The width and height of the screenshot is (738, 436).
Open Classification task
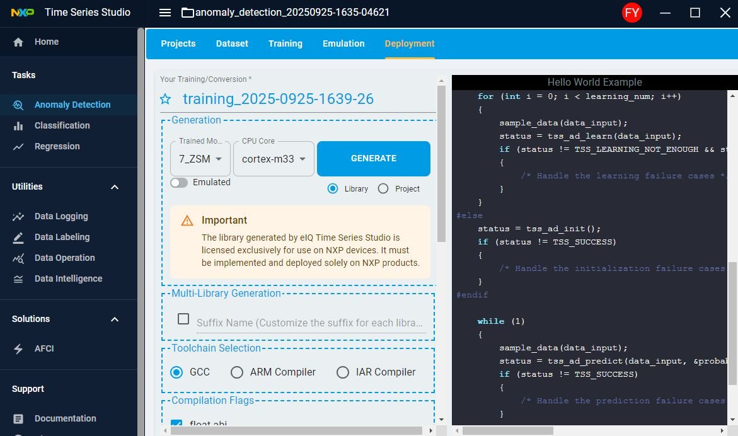pos(69,125)
